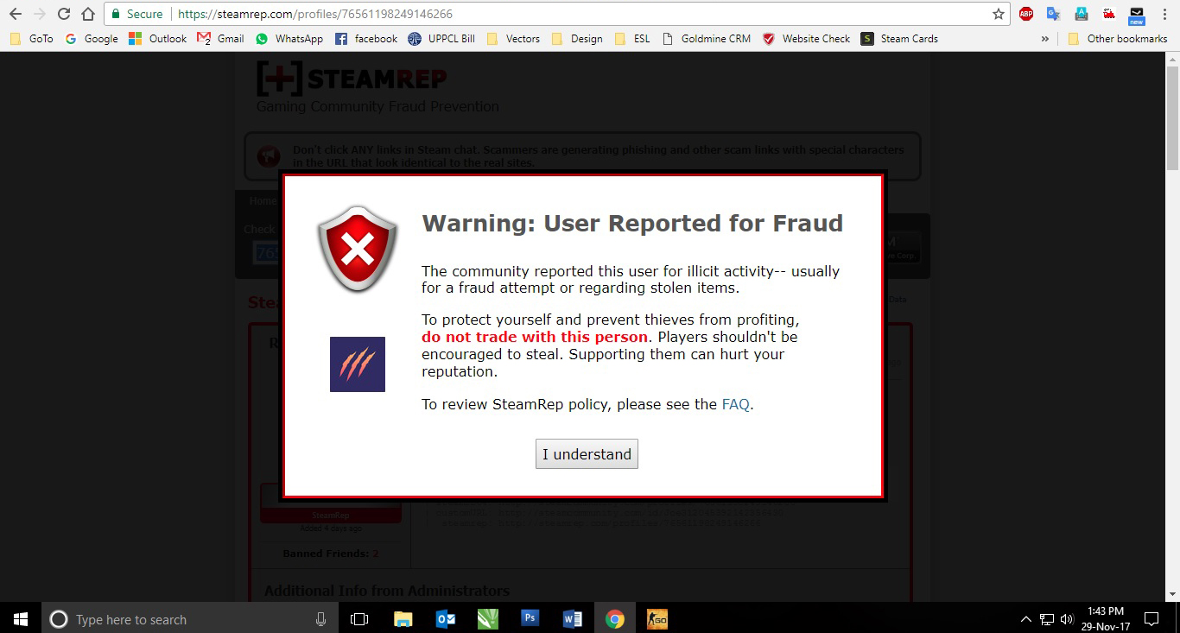This screenshot has width=1180, height=633.
Task: Open the Gmail bookmark
Action: [221, 38]
